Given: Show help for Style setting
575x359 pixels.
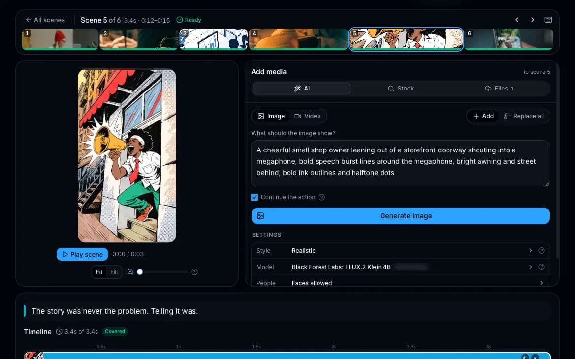Looking at the screenshot, I should (541, 251).
